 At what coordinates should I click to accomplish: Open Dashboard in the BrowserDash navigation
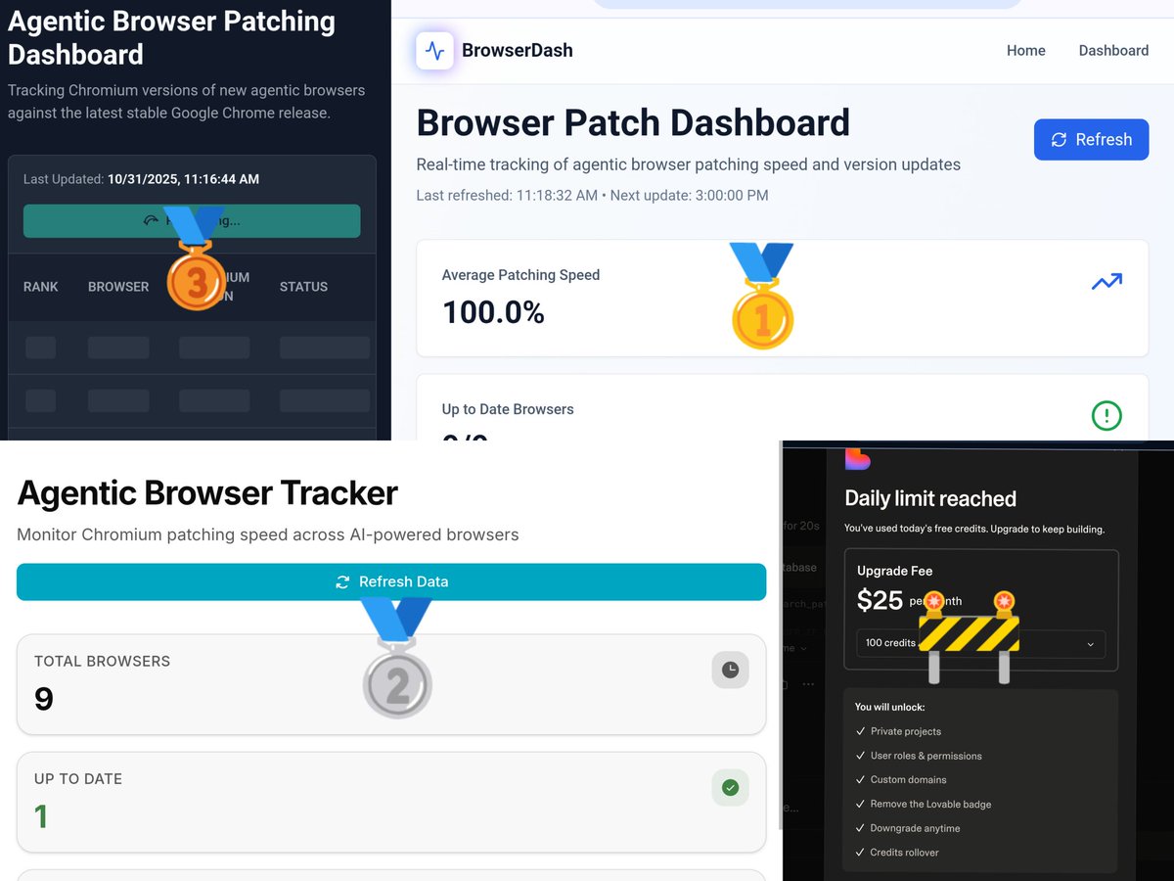[1113, 51]
